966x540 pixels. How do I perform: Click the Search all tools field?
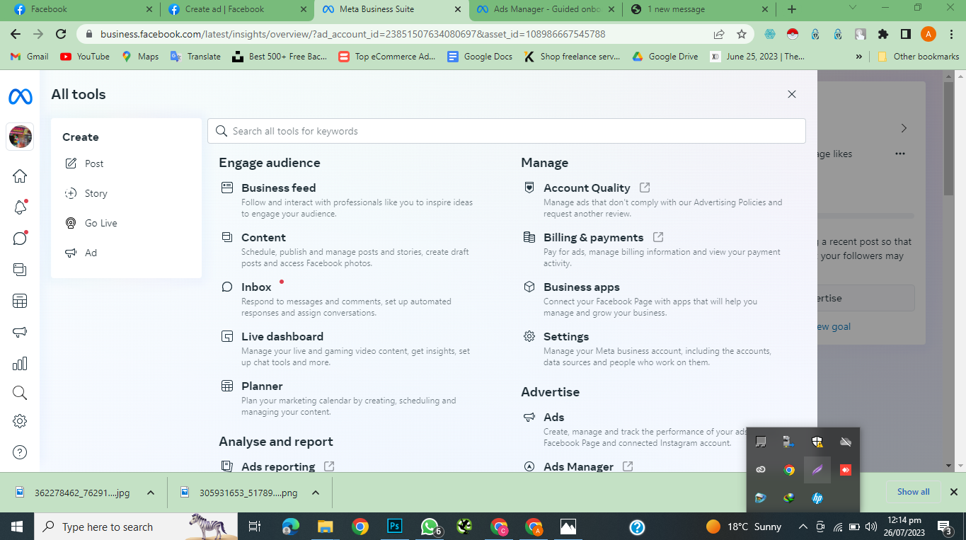[x=507, y=131]
